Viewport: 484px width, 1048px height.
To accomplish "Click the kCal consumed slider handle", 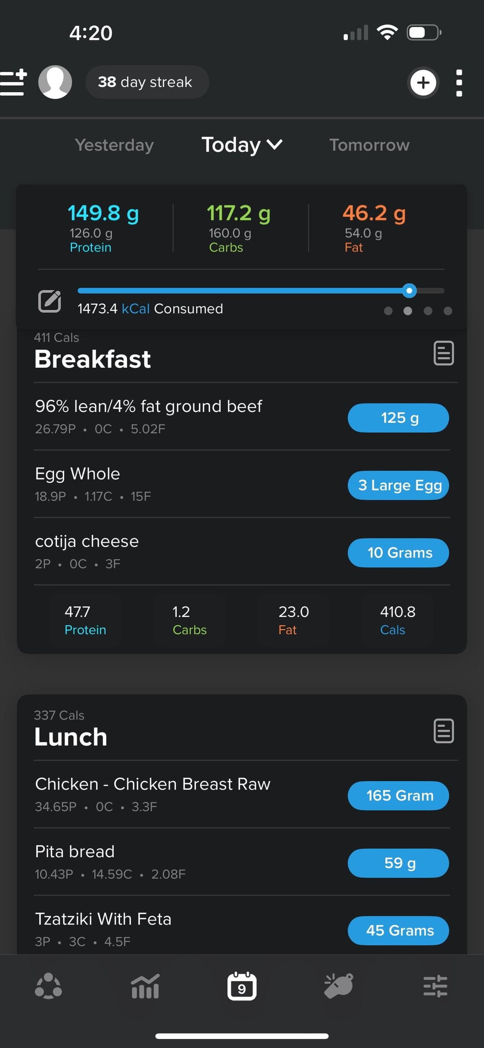I will (409, 291).
